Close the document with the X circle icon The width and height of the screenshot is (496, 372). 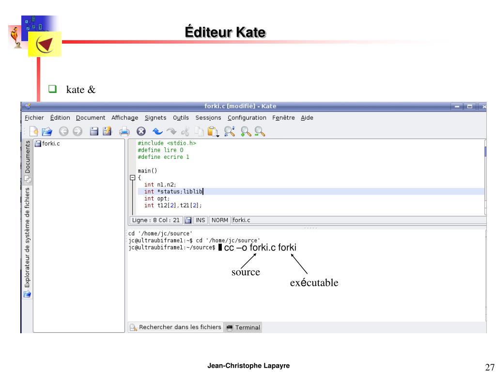tap(141, 131)
